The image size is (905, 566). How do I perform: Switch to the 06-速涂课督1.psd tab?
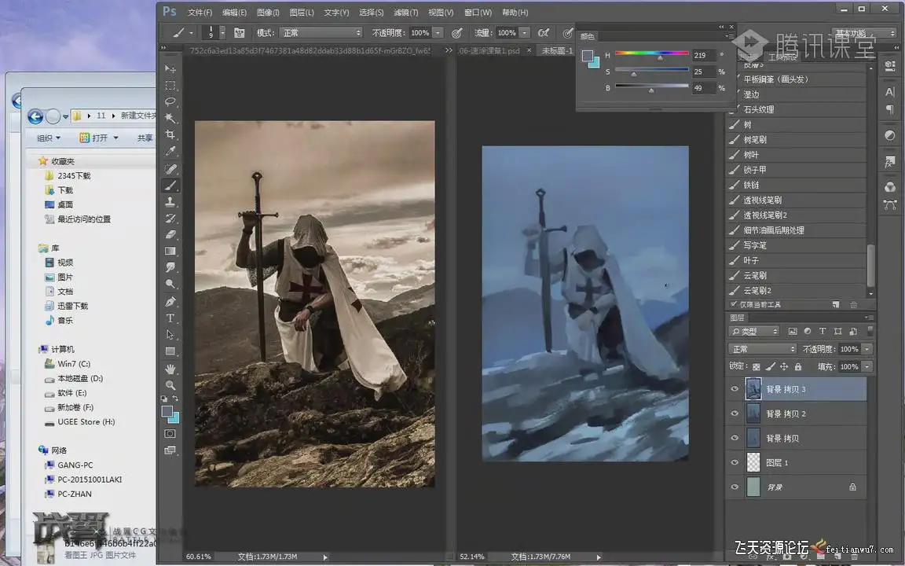click(x=489, y=51)
